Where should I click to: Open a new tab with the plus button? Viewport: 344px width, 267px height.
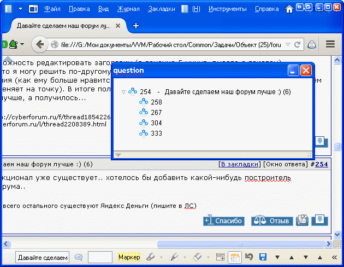coord(136,26)
